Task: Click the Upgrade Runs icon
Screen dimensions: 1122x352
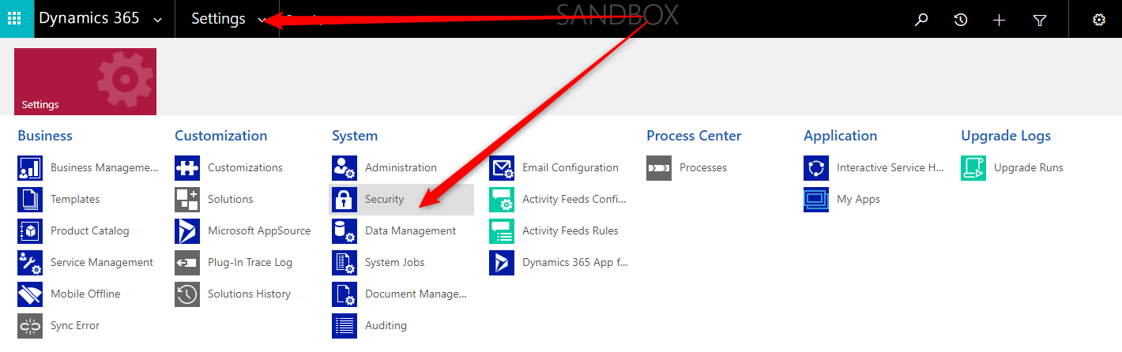Action: [973, 168]
